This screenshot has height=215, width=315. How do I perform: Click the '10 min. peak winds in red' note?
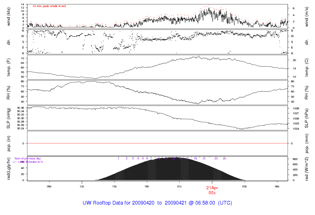[49, 6]
